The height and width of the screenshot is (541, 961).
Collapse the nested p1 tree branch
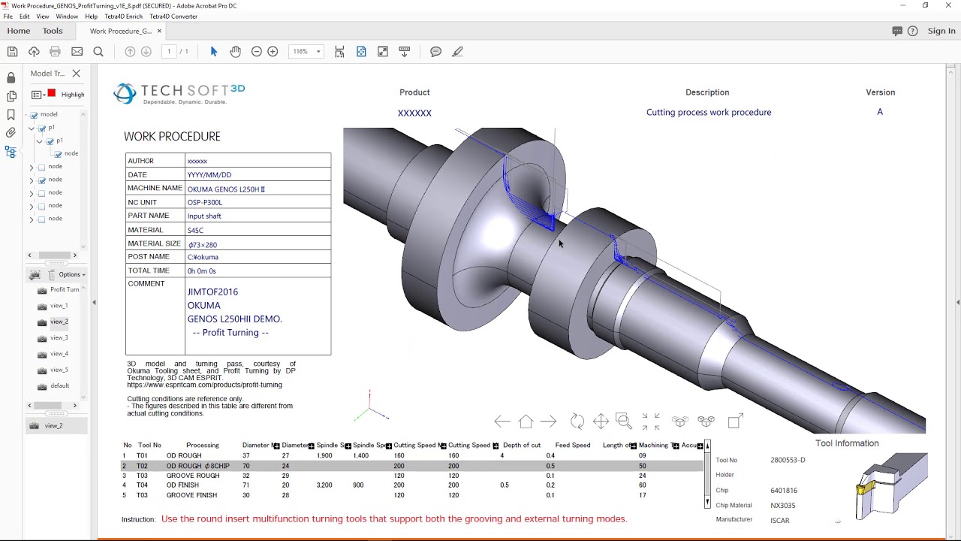coord(40,141)
